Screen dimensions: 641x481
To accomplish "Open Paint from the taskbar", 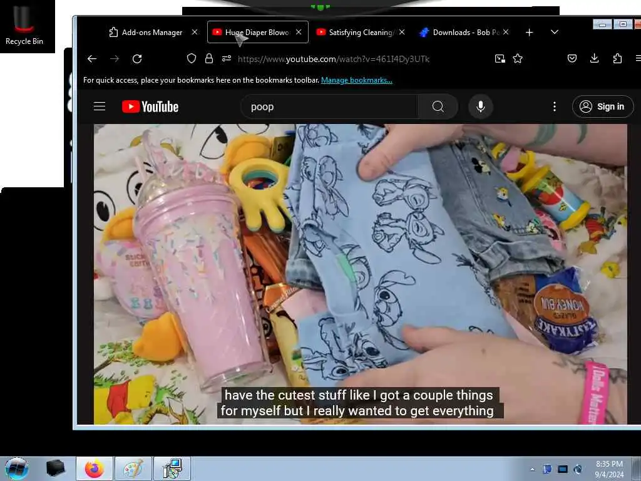I will click(133, 468).
